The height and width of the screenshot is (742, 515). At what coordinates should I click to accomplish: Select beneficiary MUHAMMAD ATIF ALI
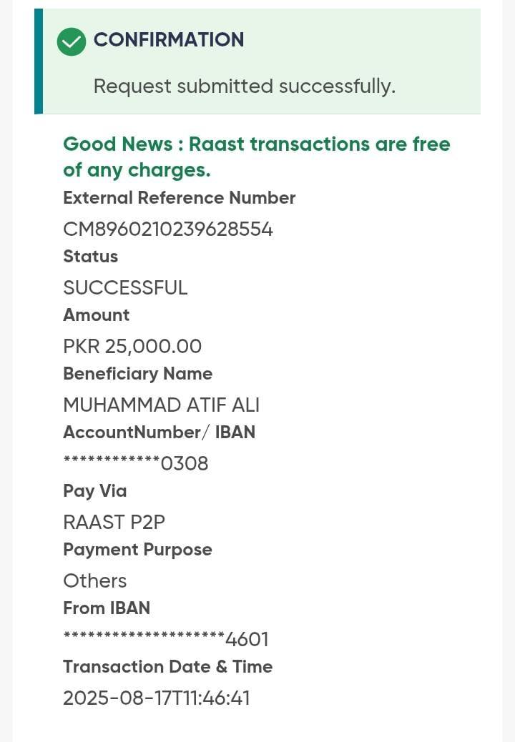[x=161, y=405]
